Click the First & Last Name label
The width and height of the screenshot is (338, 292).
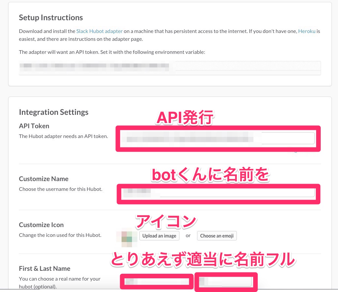point(44,269)
